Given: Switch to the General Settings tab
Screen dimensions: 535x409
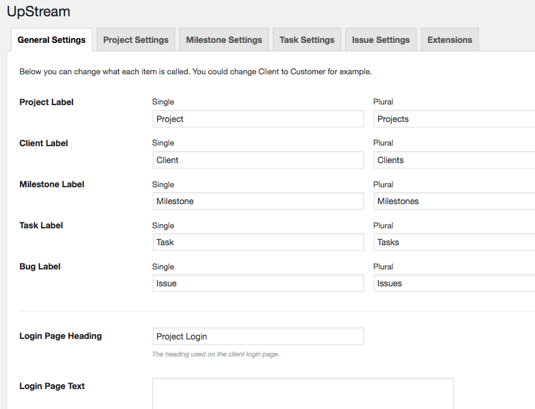Looking at the screenshot, I should pyautogui.click(x=51, y=40).
